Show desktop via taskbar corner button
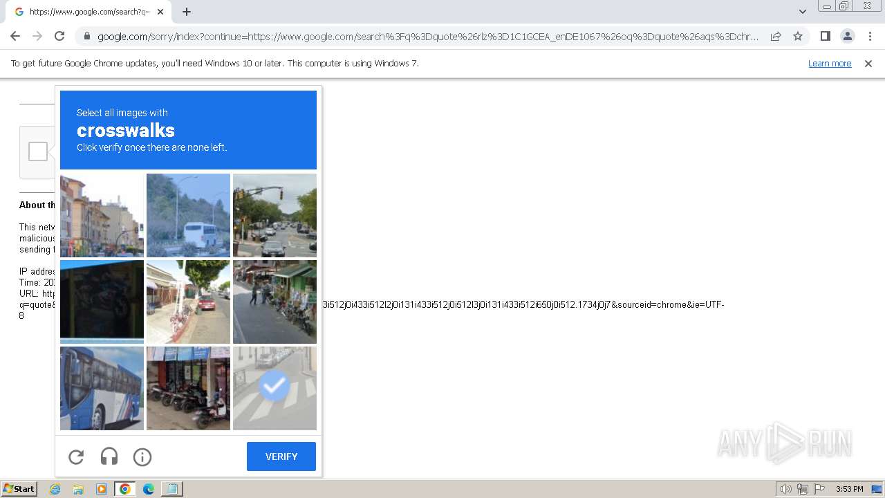 877,489
